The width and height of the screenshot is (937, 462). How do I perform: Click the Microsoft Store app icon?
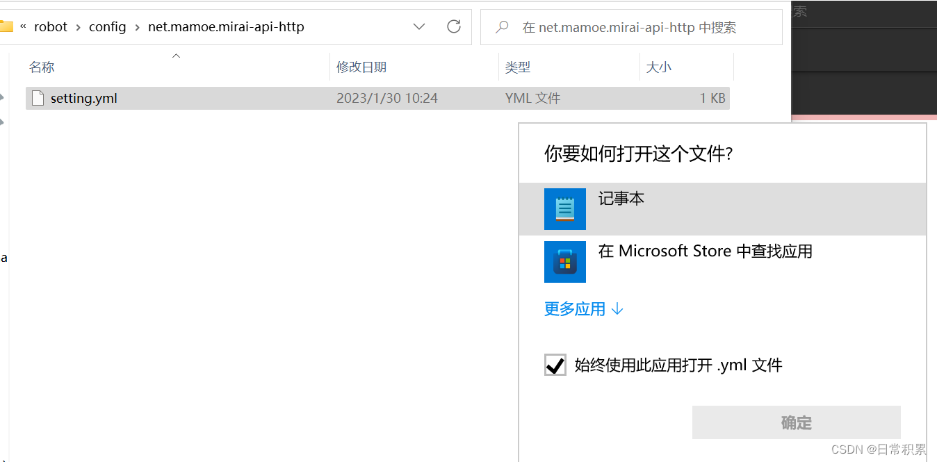pyautogui.click(x=565, y=262)
